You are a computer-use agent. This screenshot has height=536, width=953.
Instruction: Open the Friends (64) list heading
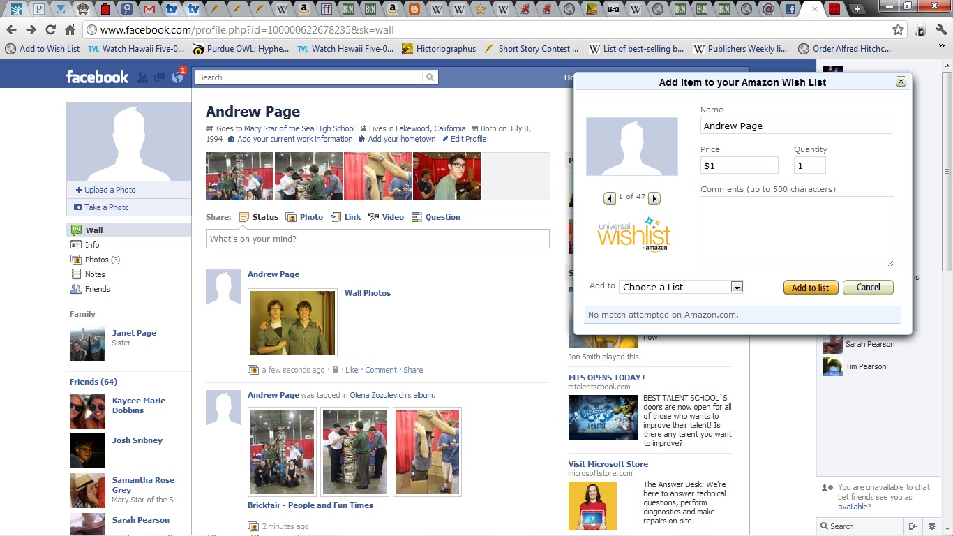[x=93, y=382]
